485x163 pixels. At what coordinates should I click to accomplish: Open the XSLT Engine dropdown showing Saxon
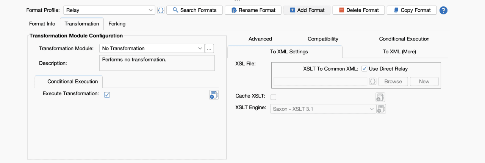[x=323, y=109]
